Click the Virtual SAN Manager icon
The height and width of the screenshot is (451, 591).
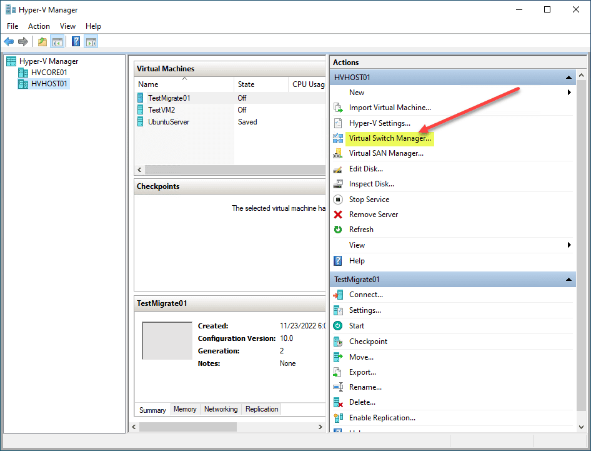338,153
